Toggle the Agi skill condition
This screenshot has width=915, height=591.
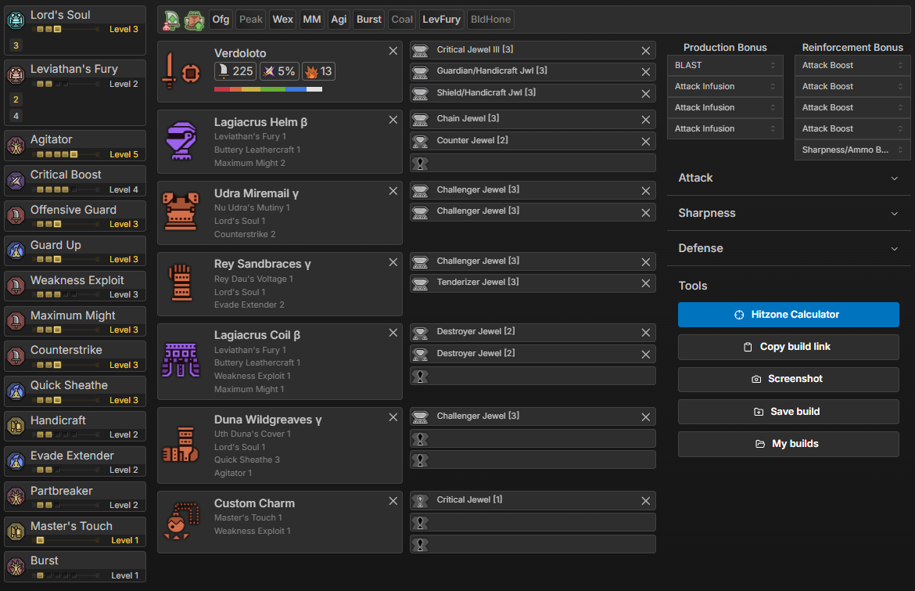point(339,20)
